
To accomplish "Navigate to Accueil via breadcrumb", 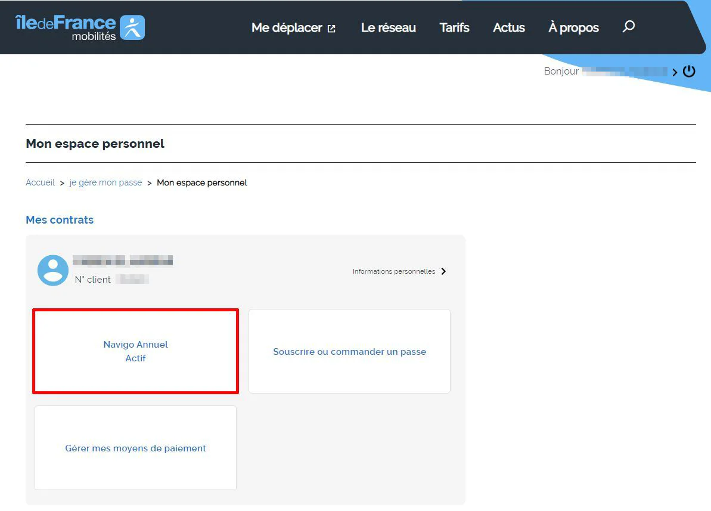I will 40,182.
